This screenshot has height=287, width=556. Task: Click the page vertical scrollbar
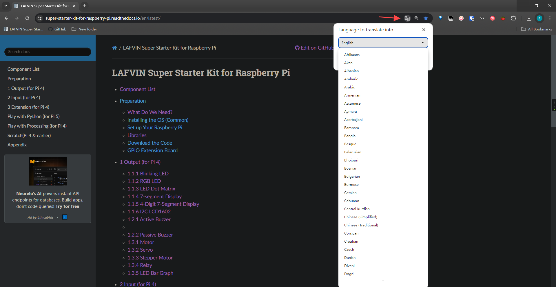(554, 81)
